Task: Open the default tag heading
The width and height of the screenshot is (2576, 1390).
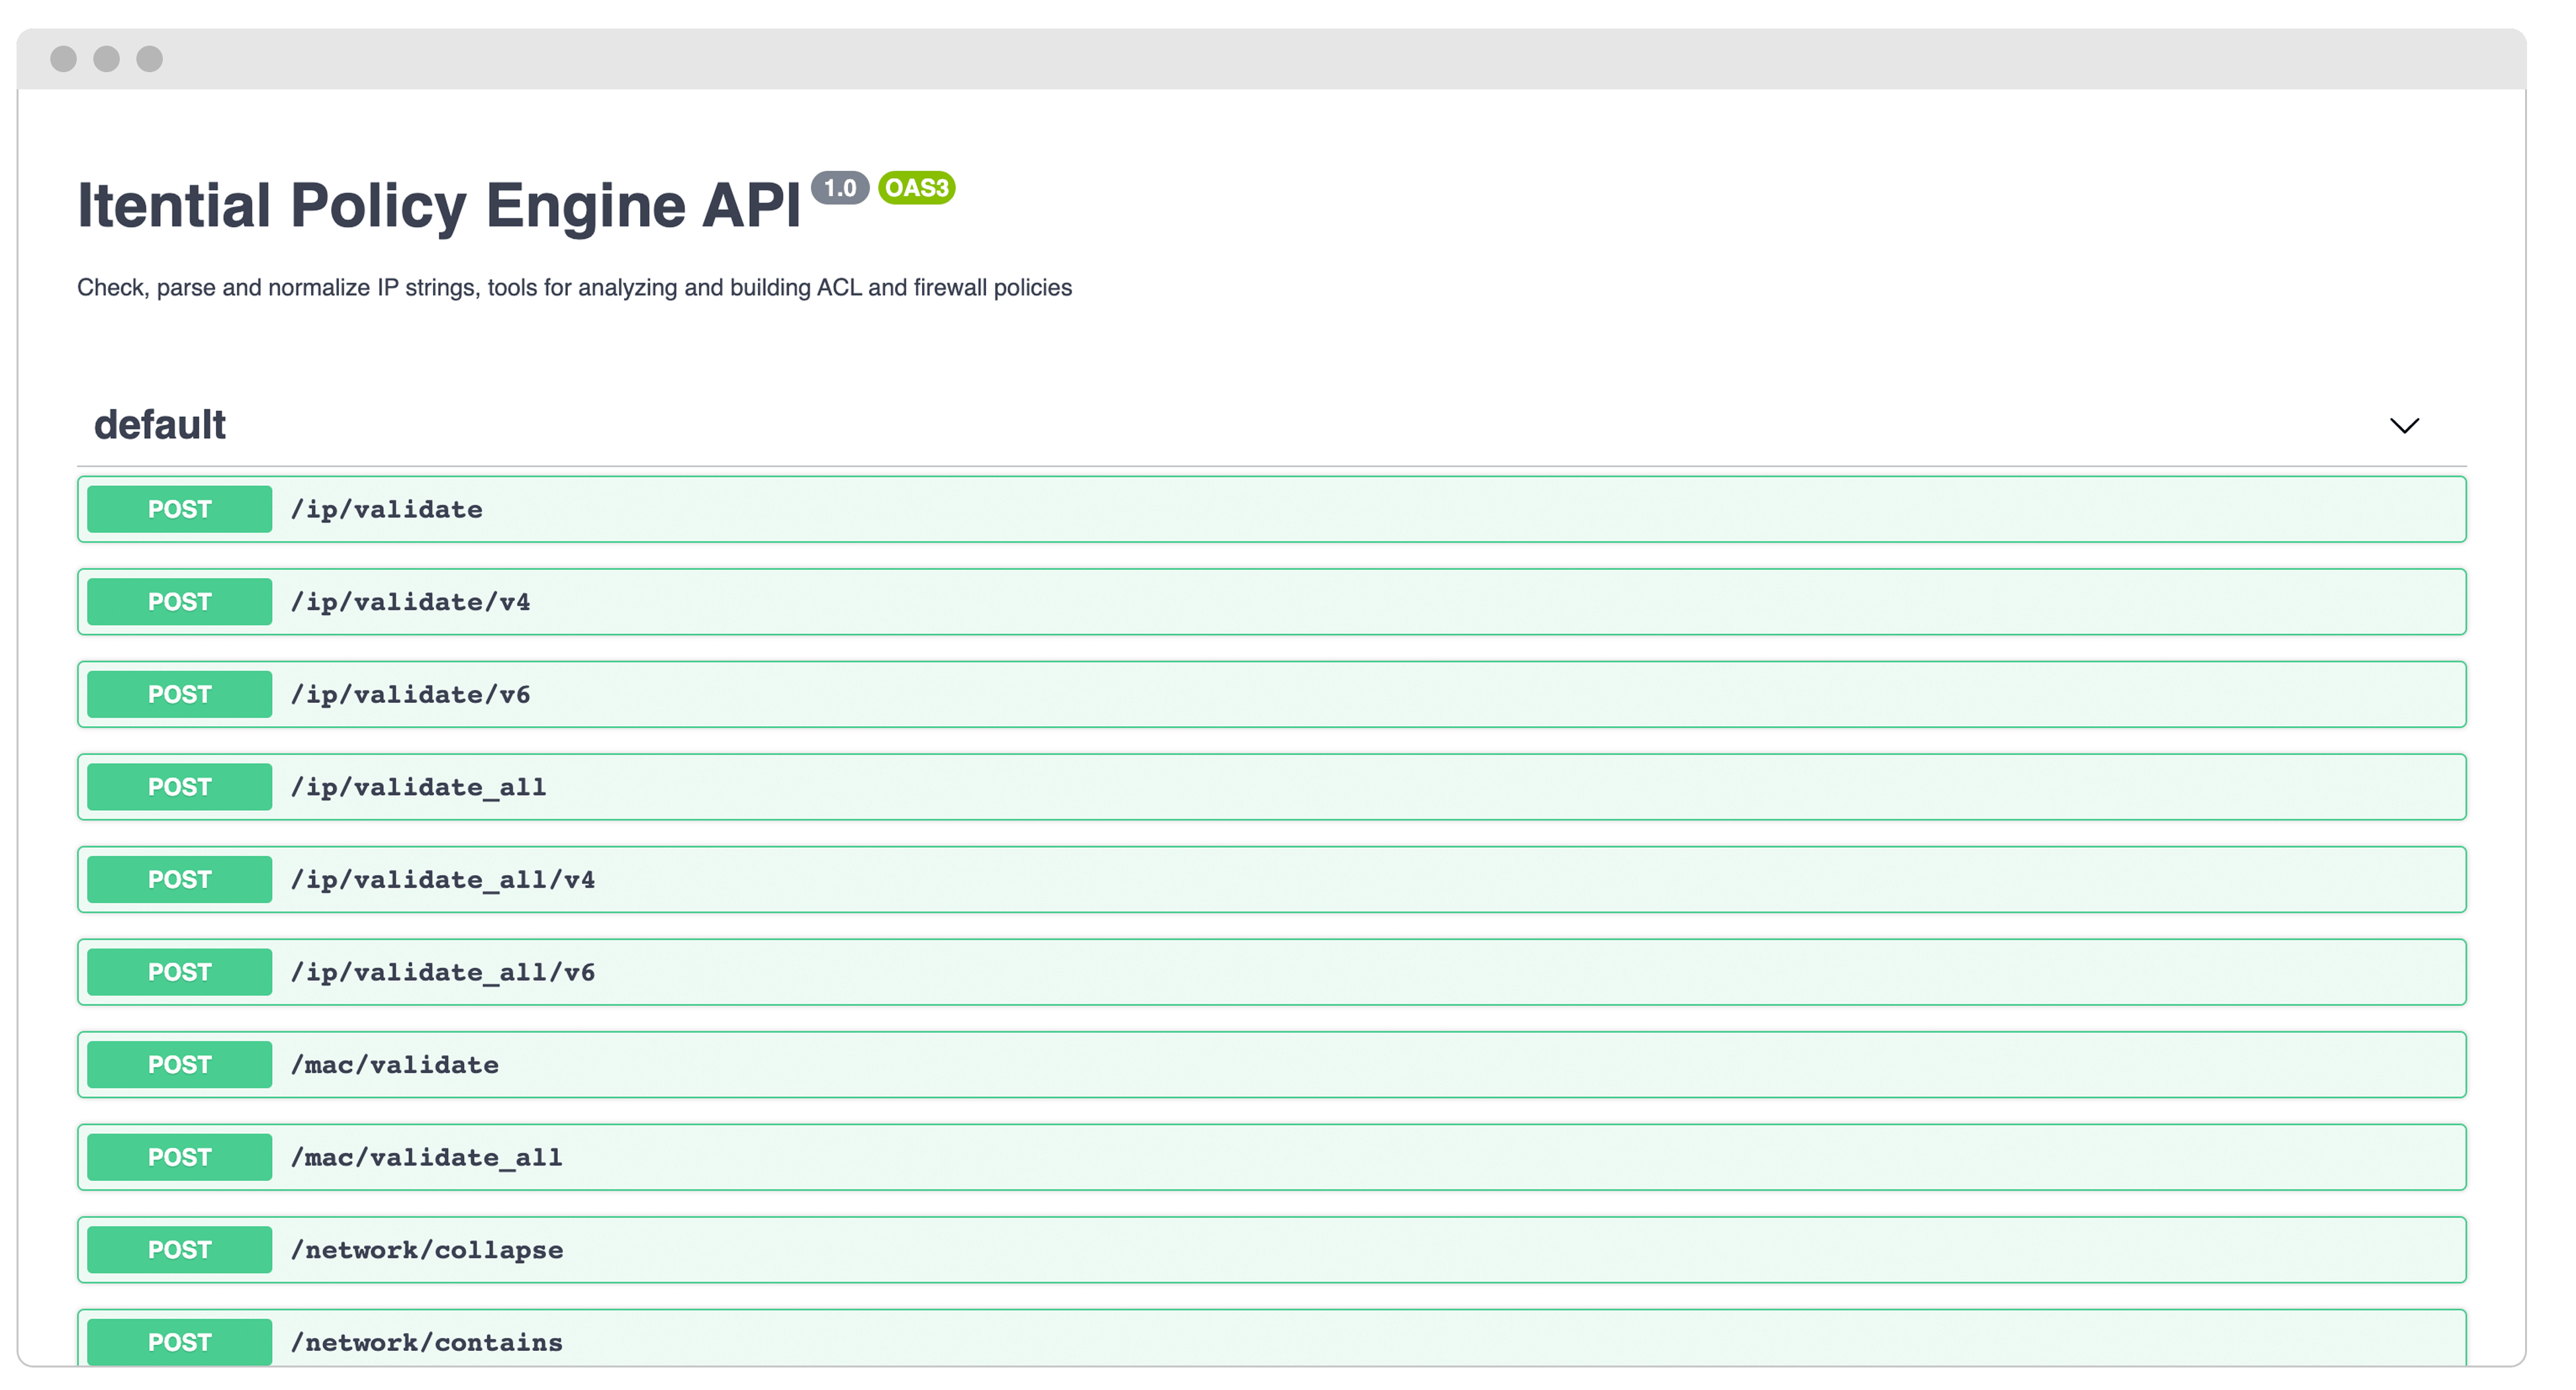Action: 160,425
